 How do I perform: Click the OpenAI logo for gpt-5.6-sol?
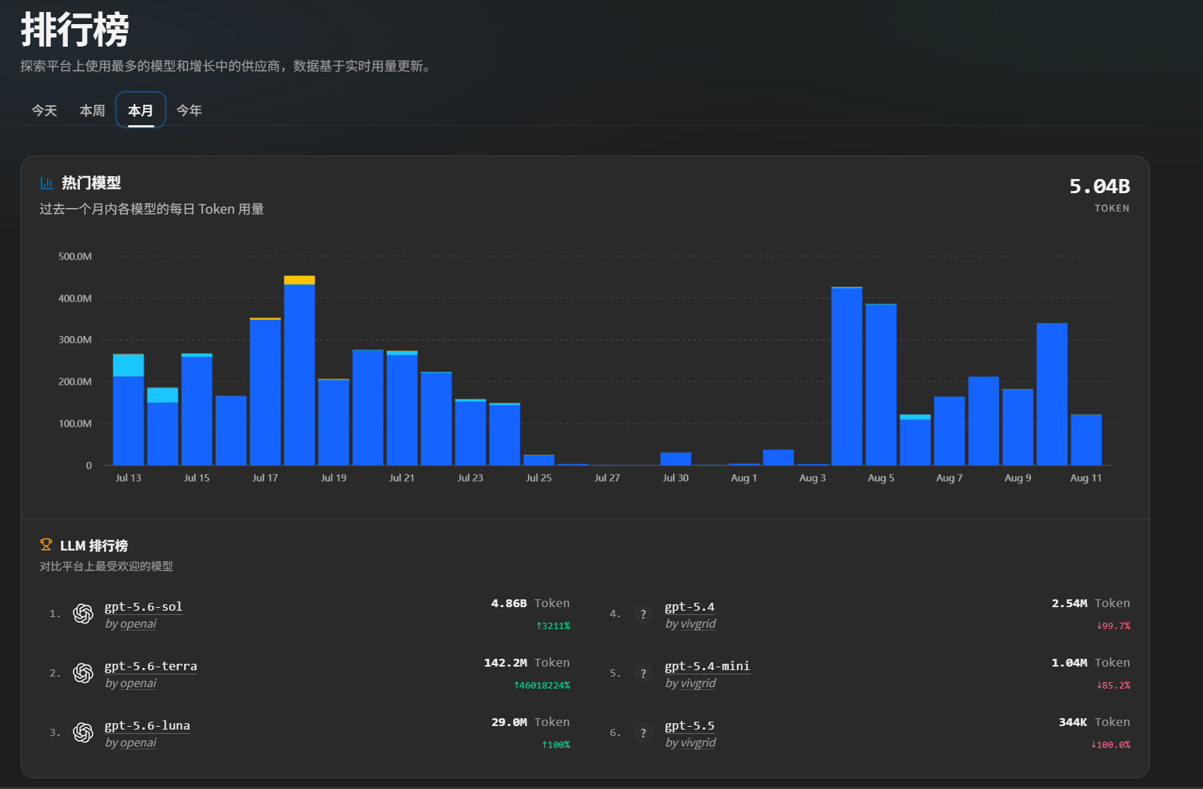(x=83, y=614)
